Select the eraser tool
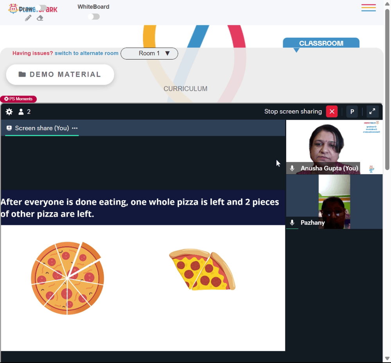The height and width of the screenshot is (363, 391). click(40, 18)
